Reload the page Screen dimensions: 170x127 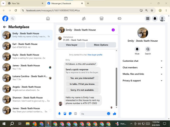click(16, 10)
